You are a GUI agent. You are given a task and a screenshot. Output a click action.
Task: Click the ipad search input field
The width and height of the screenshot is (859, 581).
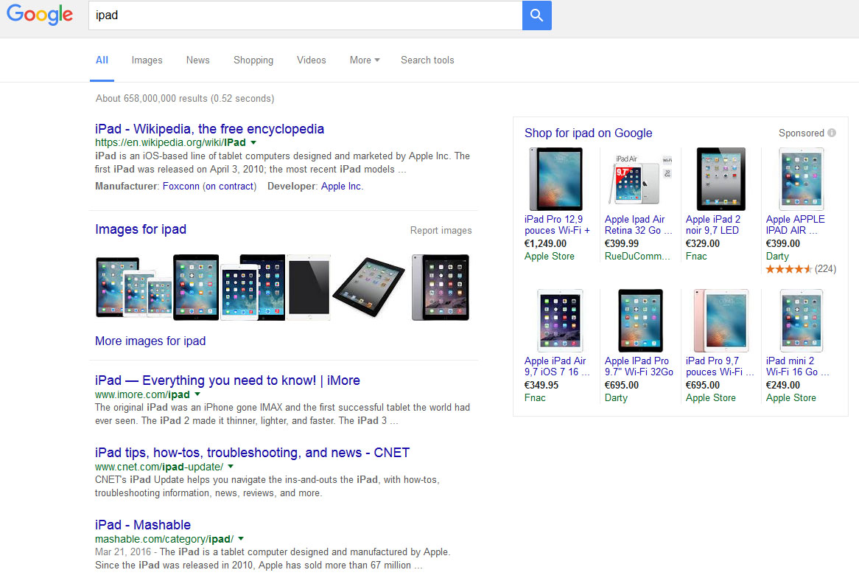tap(305, 15)
